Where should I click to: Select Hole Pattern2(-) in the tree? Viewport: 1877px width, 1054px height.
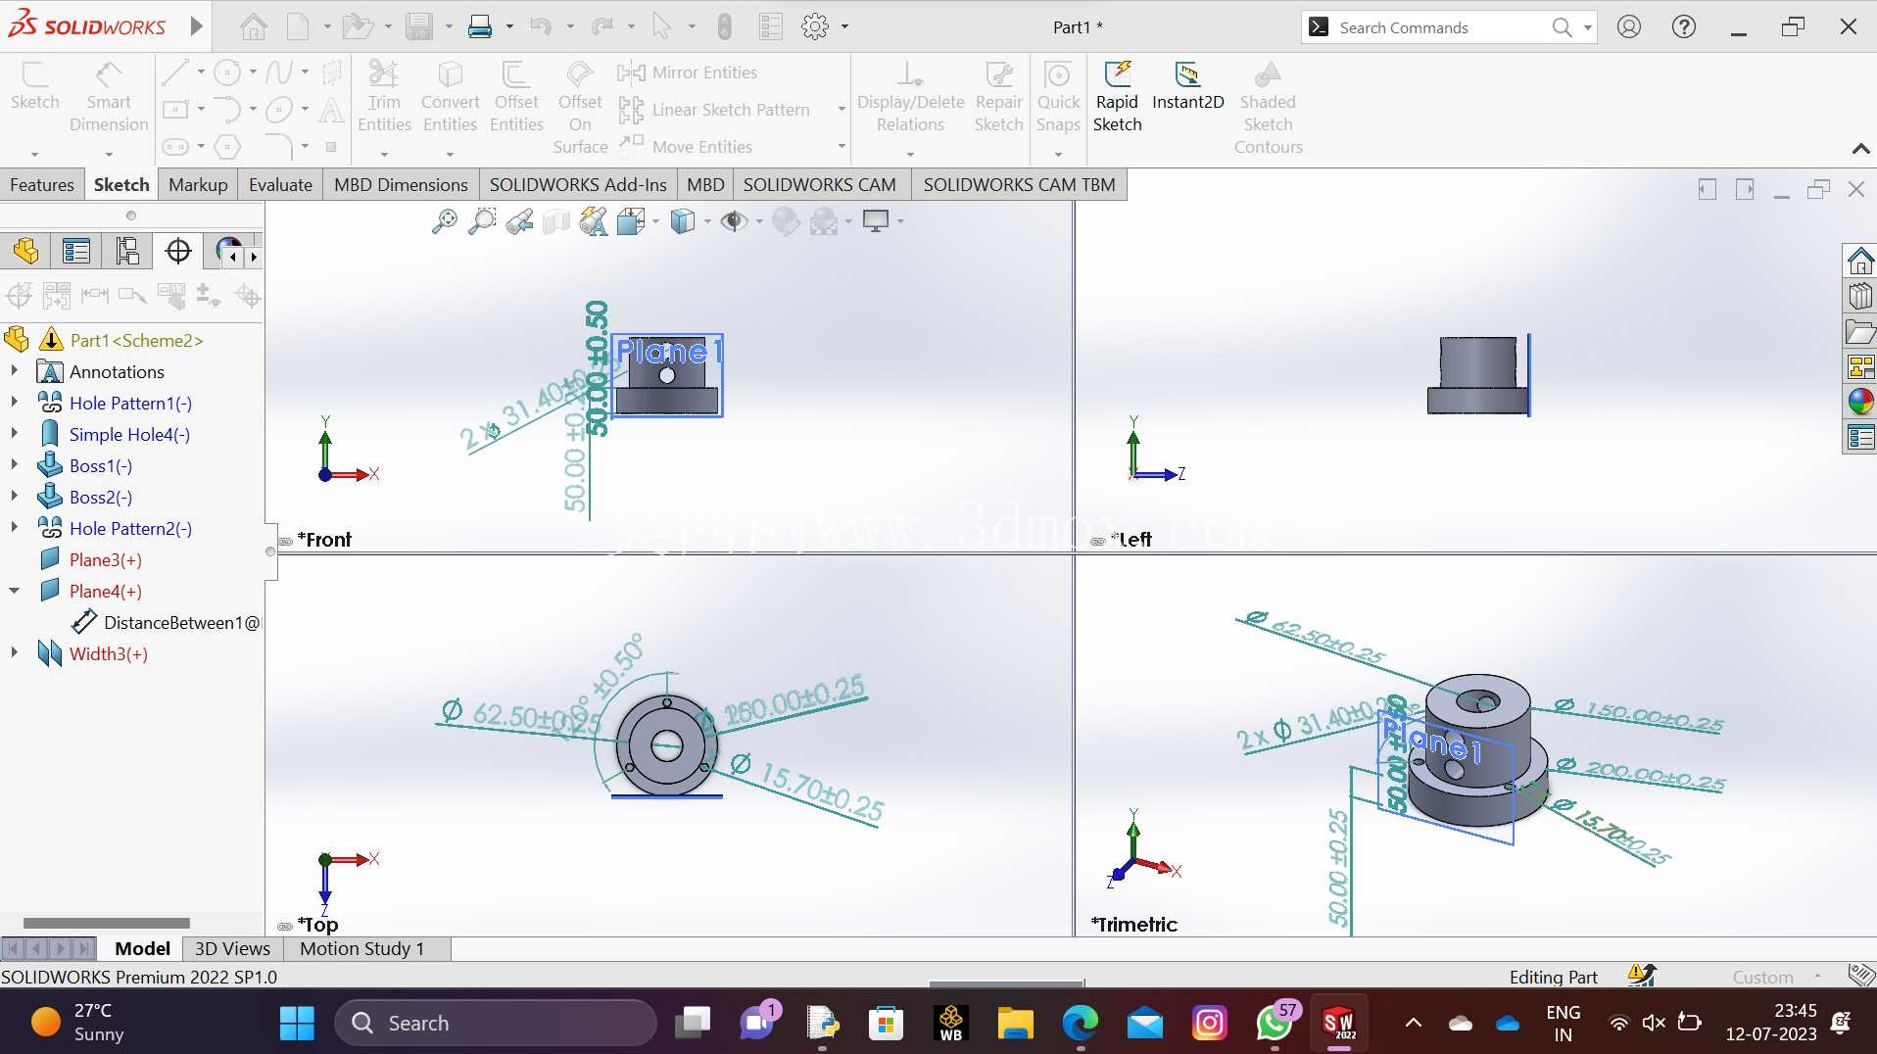coord(130,528)
